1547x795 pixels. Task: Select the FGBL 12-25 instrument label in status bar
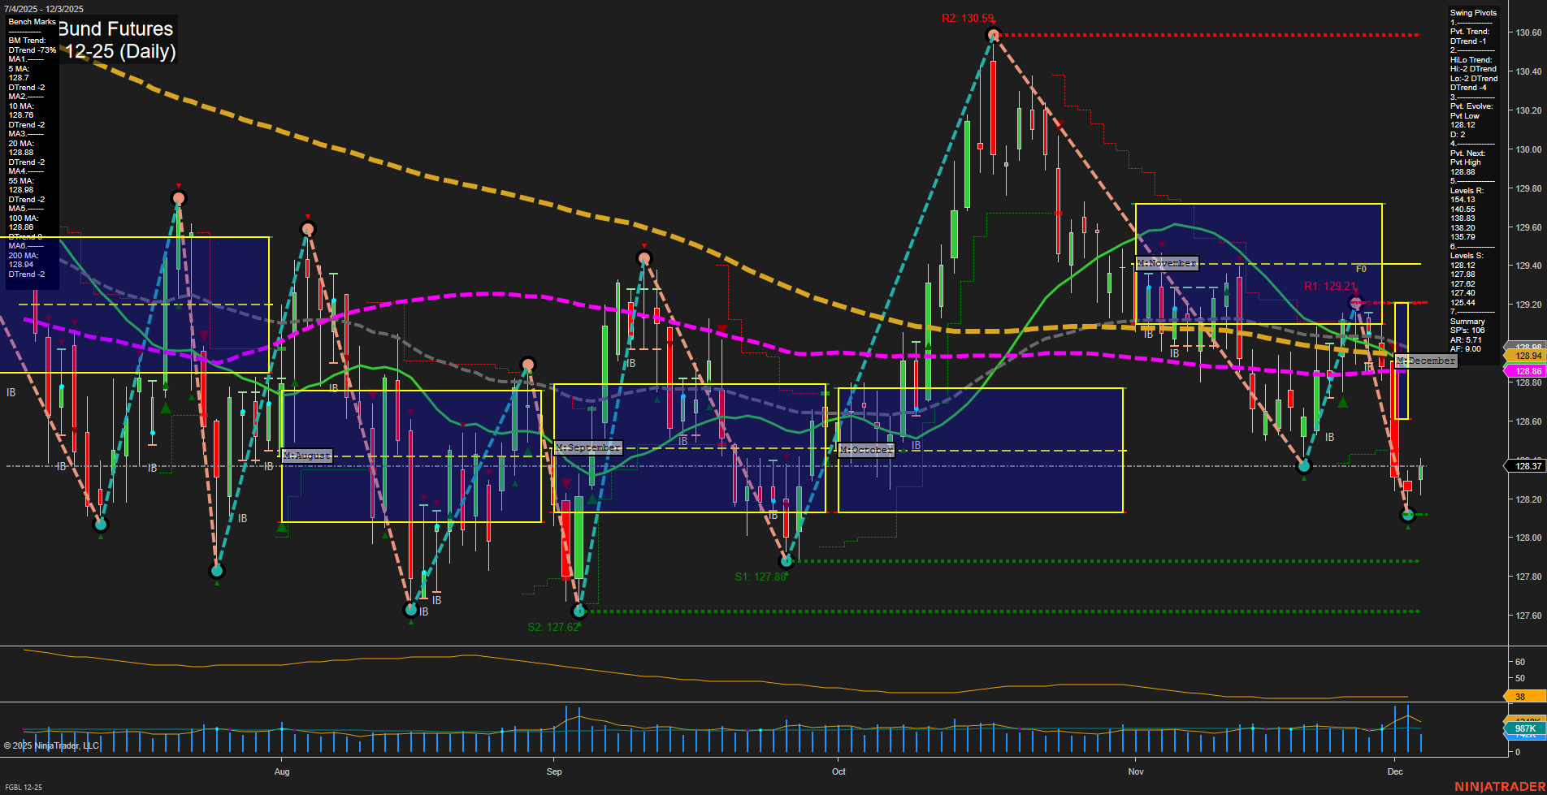pyautogui.click(x=22, y=787)
